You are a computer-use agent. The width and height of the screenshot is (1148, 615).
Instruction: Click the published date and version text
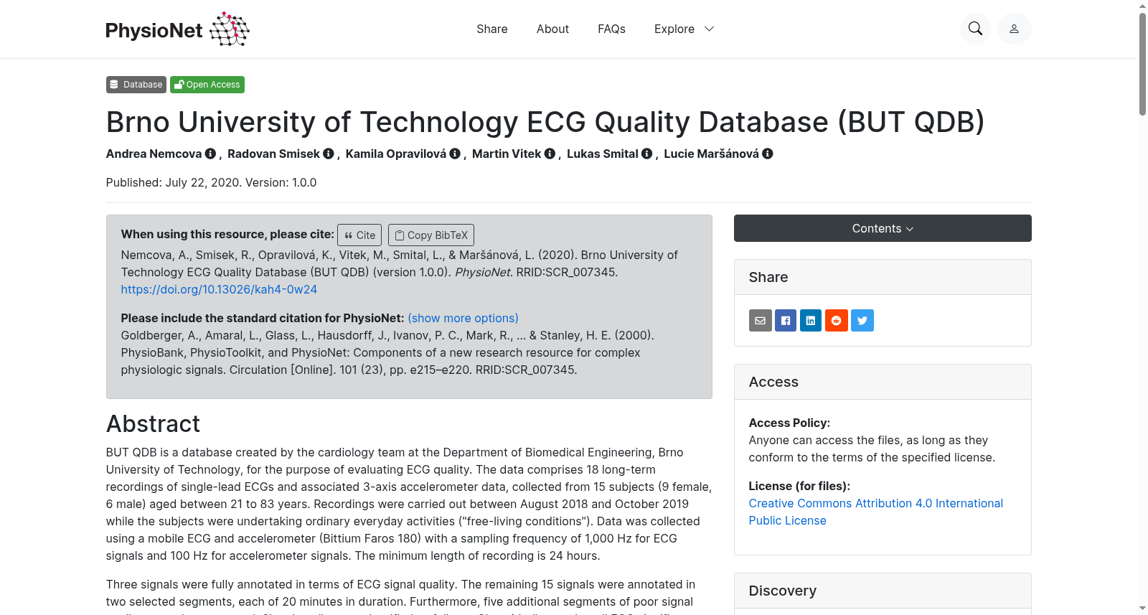click(212, 182)
